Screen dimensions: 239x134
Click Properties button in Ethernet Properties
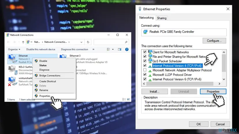[213, 91]
